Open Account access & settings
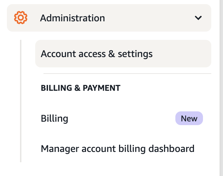The height and width of the screenshot is (176, 223). pos(97,54)
